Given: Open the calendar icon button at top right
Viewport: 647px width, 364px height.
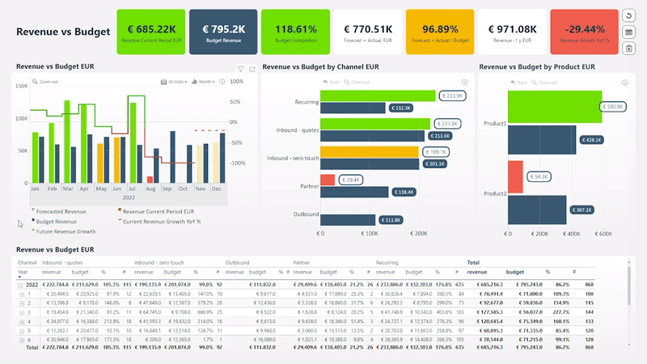Looking at the screenshot, I should click(x=629, y=32).
